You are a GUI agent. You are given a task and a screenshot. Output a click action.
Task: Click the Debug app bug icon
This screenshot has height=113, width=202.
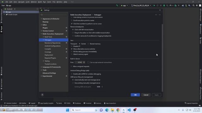point(164,6)
